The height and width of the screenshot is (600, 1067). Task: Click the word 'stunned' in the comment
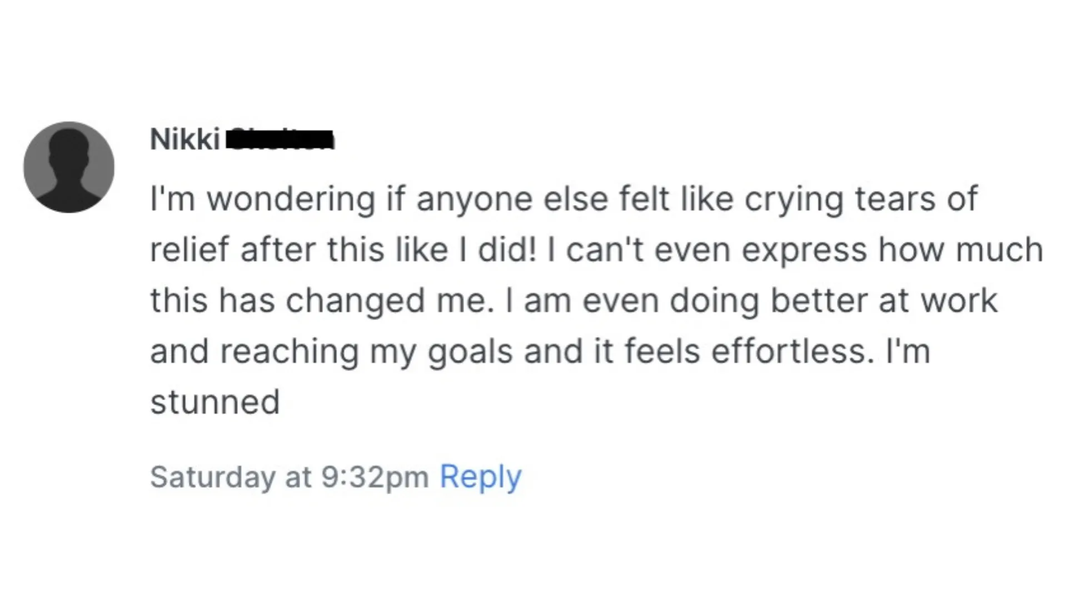click(x=215, y=402)
